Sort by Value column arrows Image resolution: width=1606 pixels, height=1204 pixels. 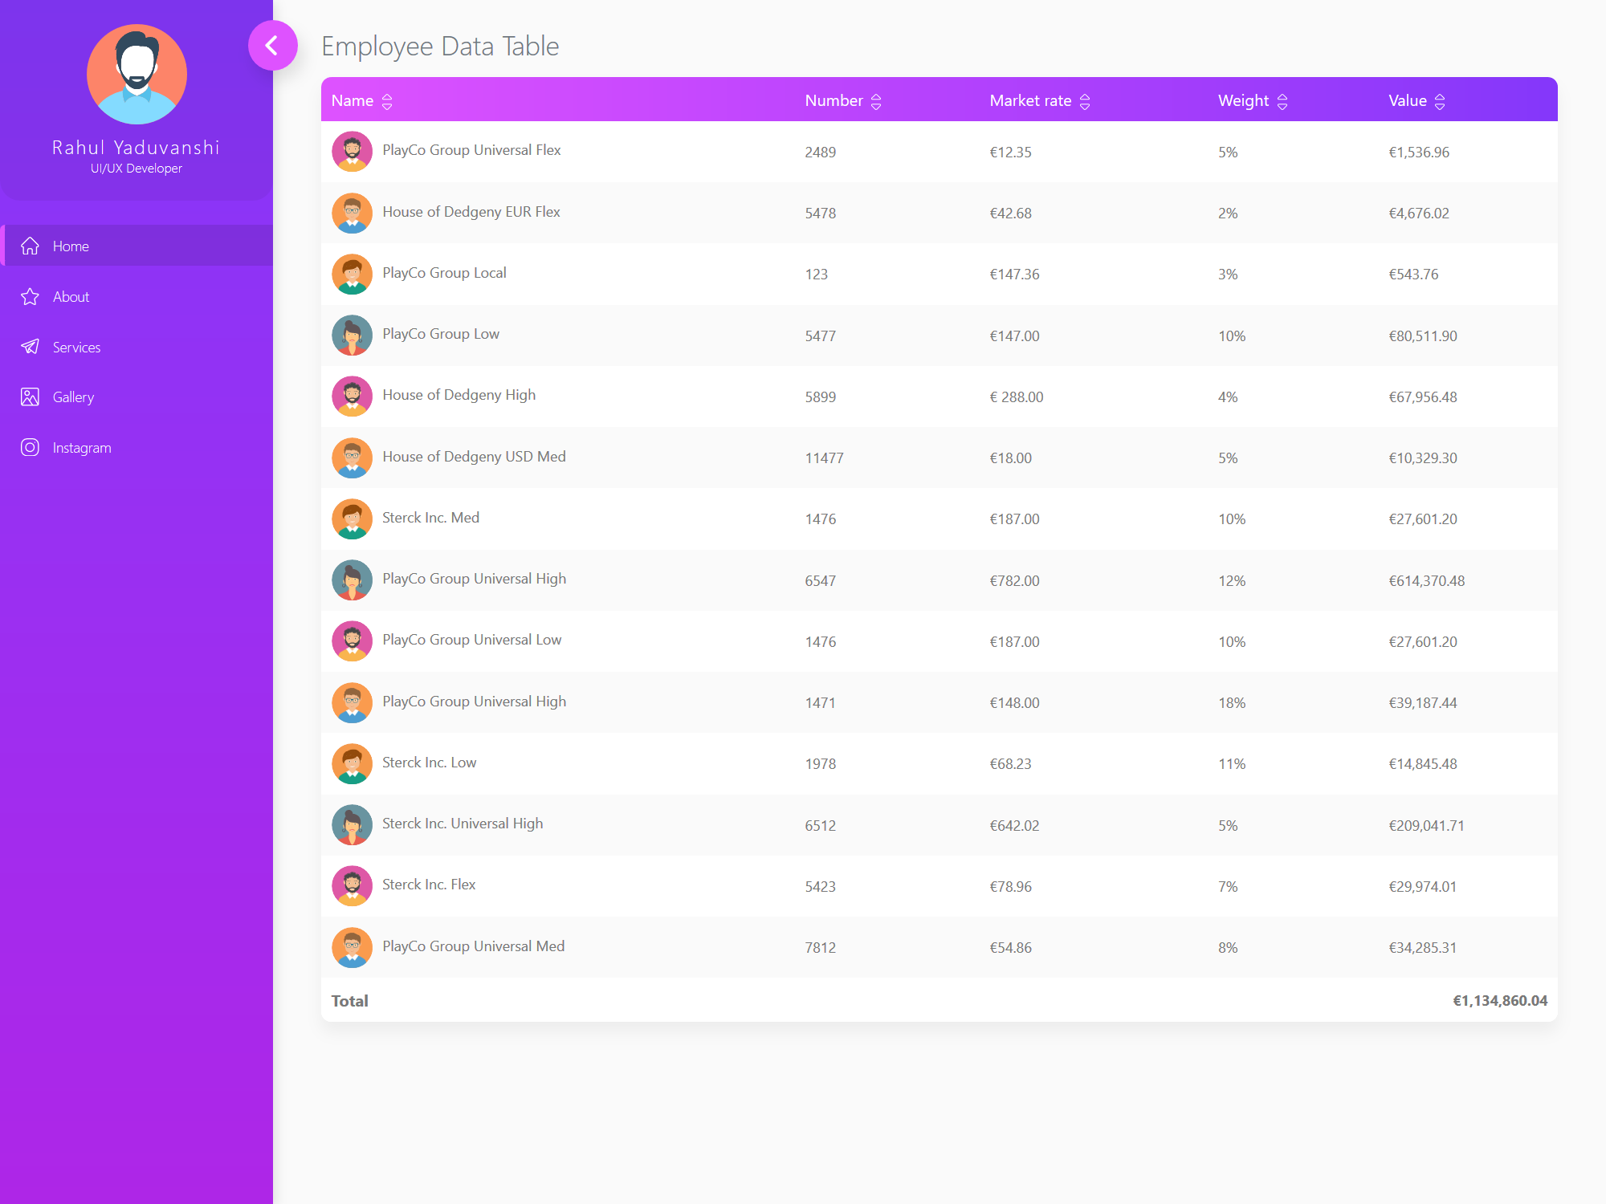pos(1440,102)
